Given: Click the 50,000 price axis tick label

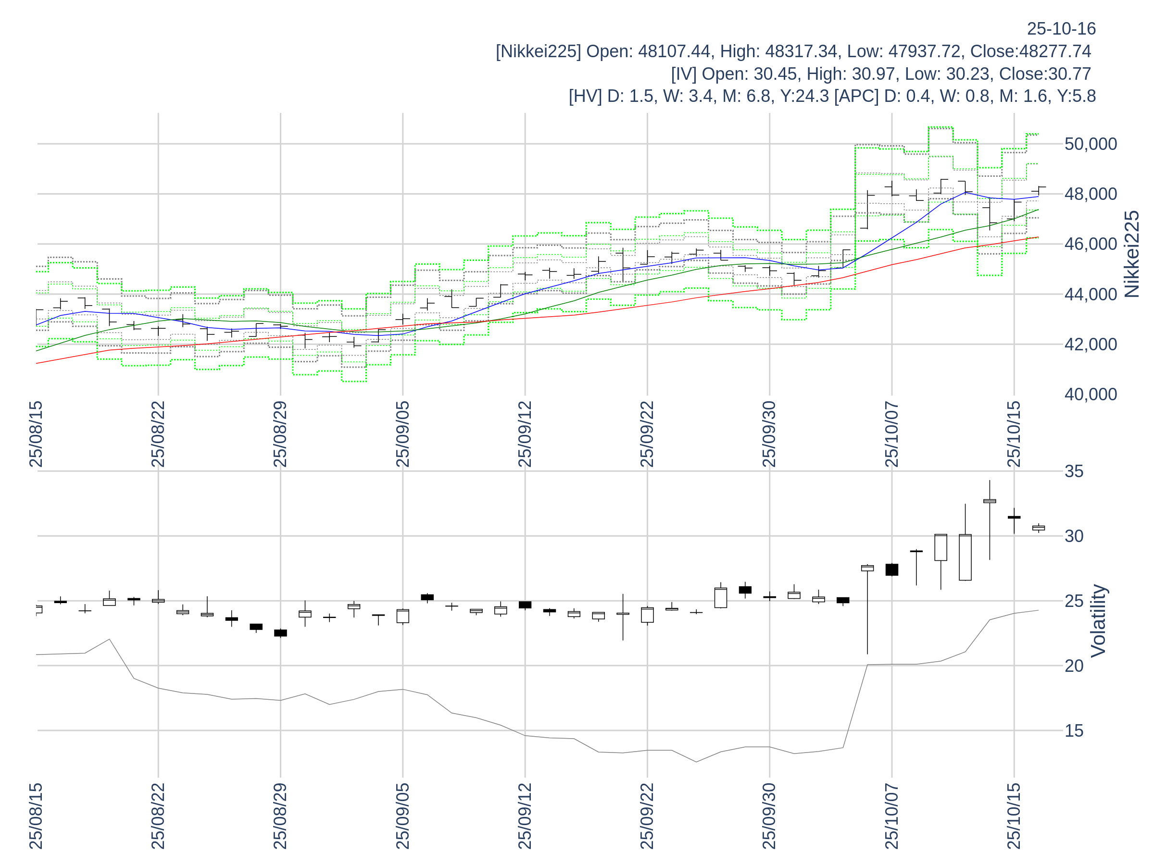Looking at the screenshot, I should point(1091,144).
